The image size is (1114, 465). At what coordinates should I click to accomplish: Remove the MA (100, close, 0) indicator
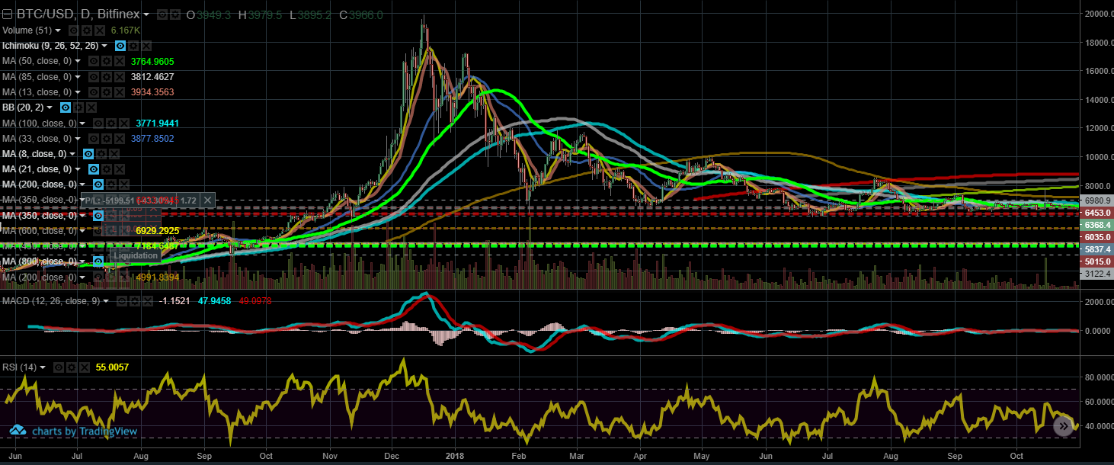[x=124, y=123]
